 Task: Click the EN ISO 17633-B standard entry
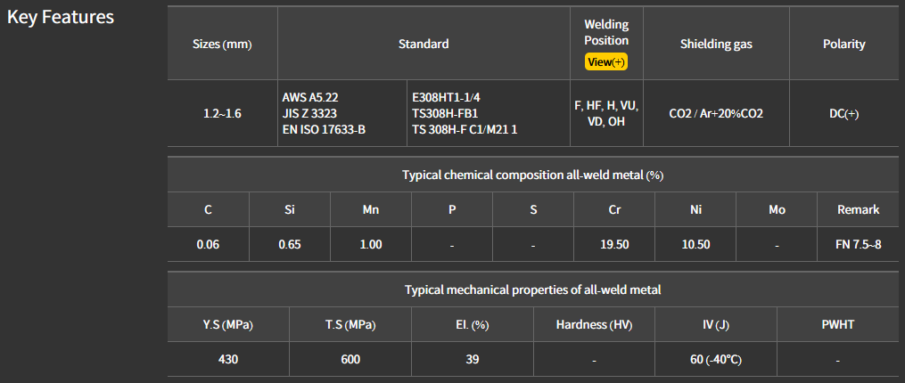click(324, 129)
